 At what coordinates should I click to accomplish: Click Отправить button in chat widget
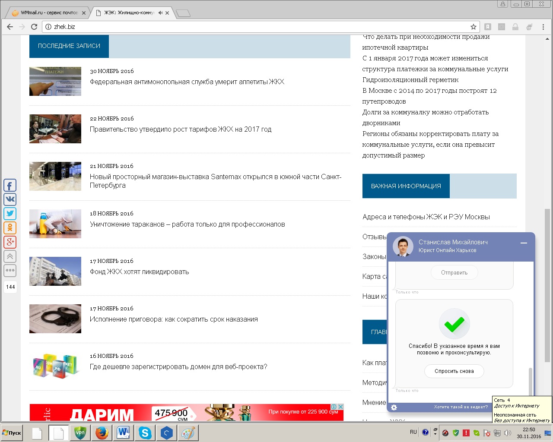pyautogui.click(x=454, y=273)
